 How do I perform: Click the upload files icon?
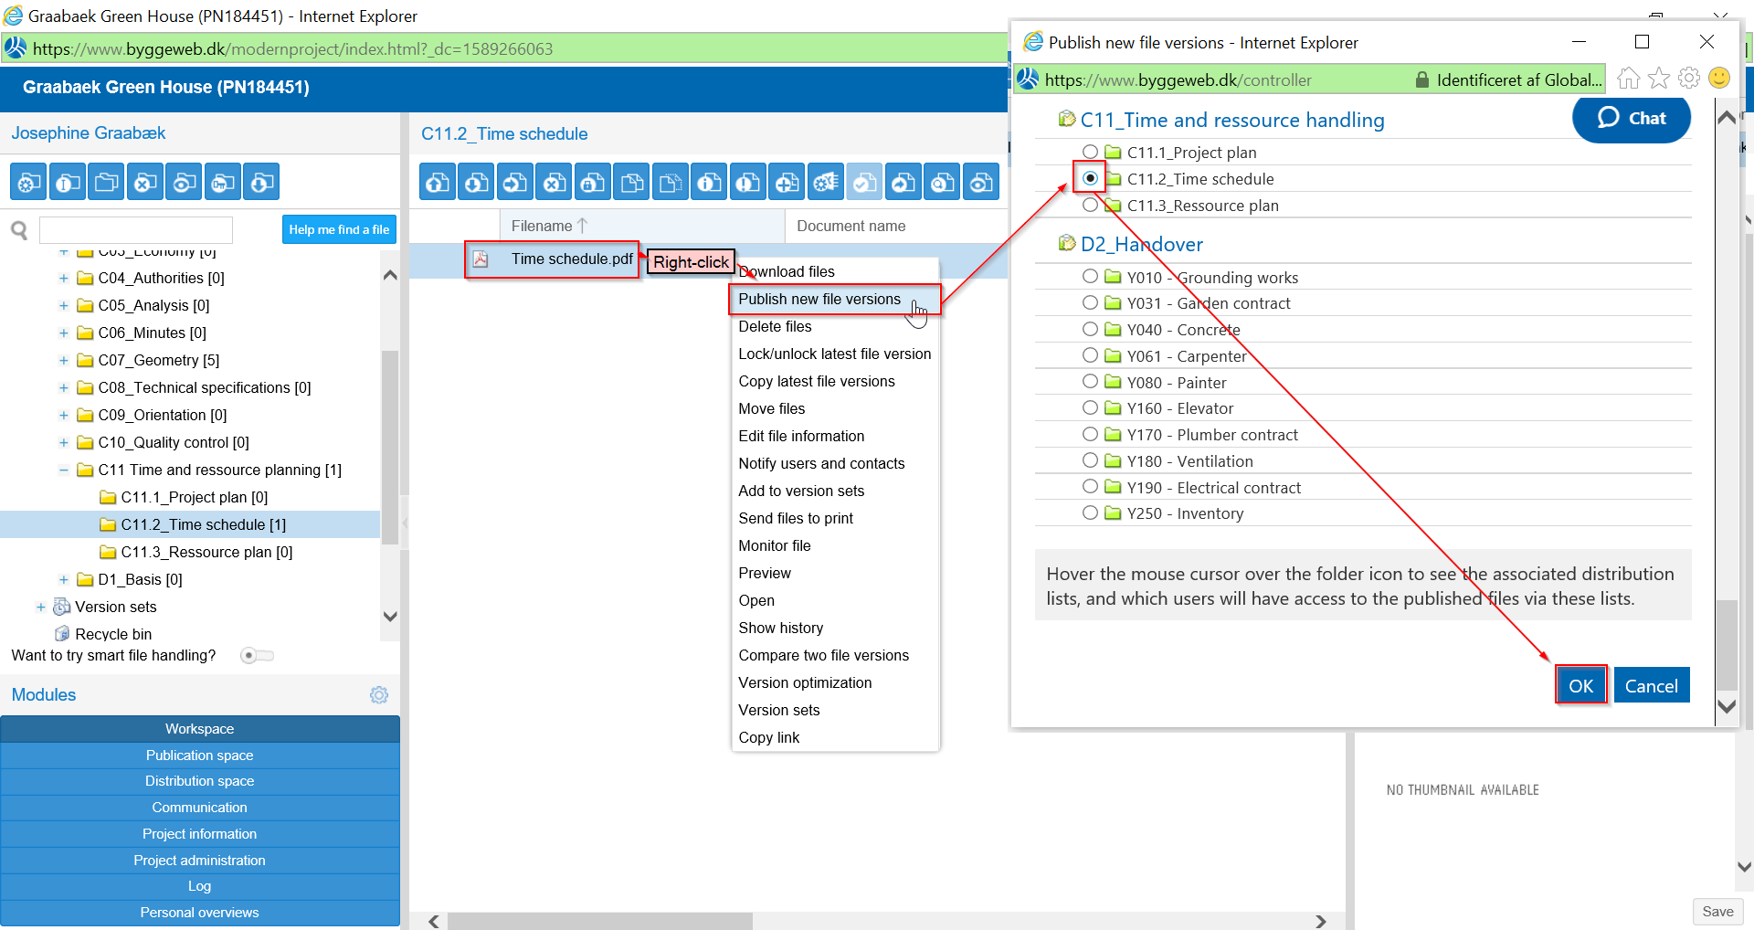437,181
